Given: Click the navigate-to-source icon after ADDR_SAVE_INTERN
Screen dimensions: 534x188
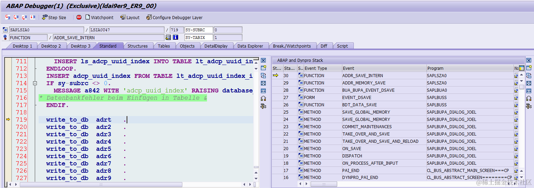Looking at the screenshot, I should point(168,38).
